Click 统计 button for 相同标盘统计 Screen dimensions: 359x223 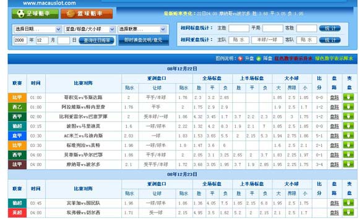330,28
